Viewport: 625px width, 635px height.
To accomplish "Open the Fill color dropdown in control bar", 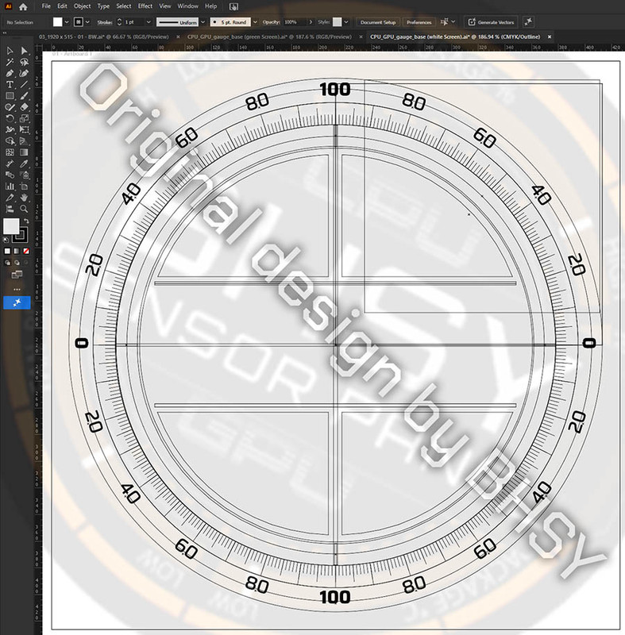I will 67,22.
